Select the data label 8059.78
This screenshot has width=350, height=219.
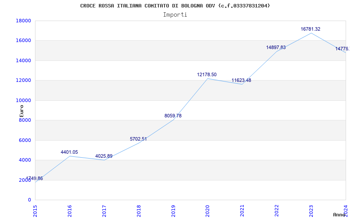coord(173,116)
